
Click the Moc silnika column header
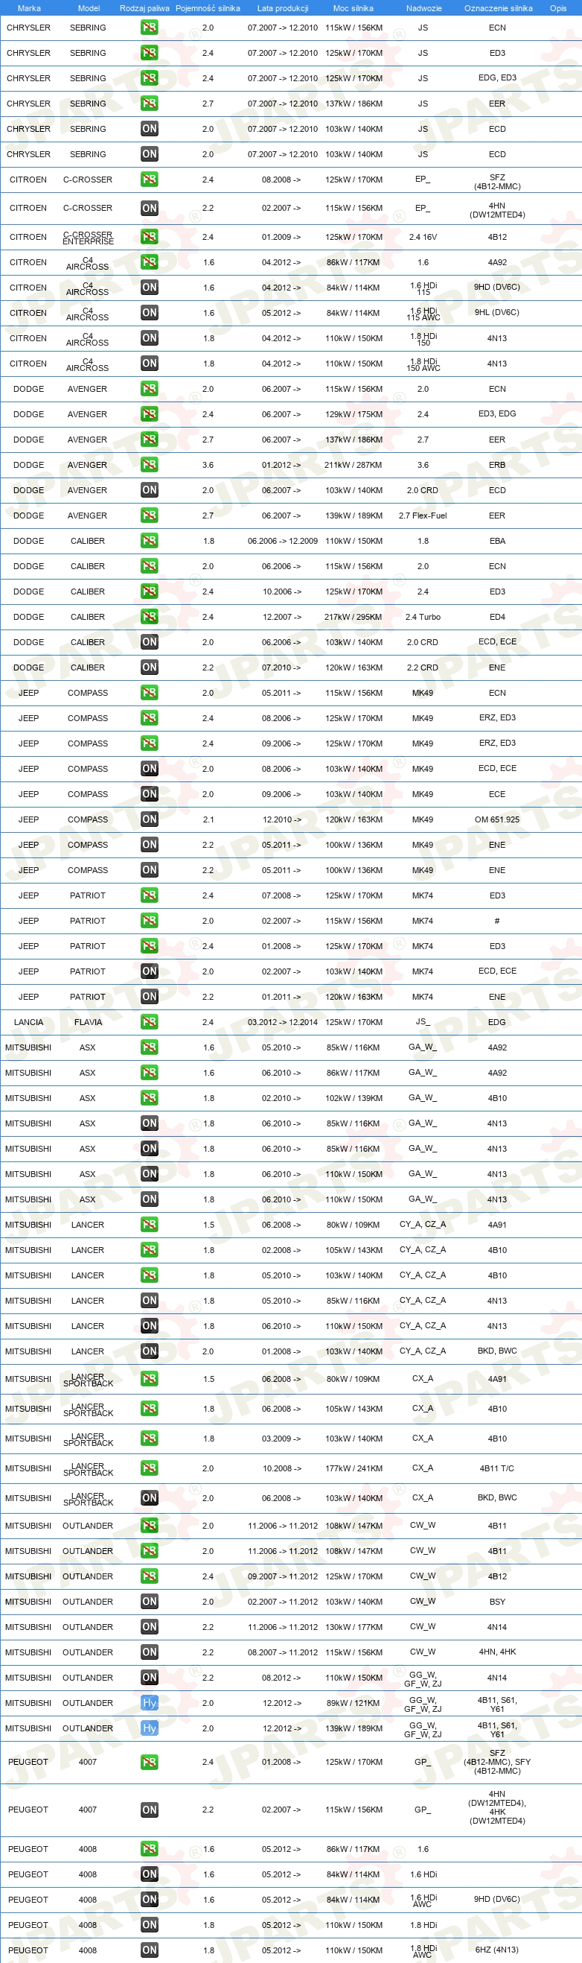tap(354, 8)
